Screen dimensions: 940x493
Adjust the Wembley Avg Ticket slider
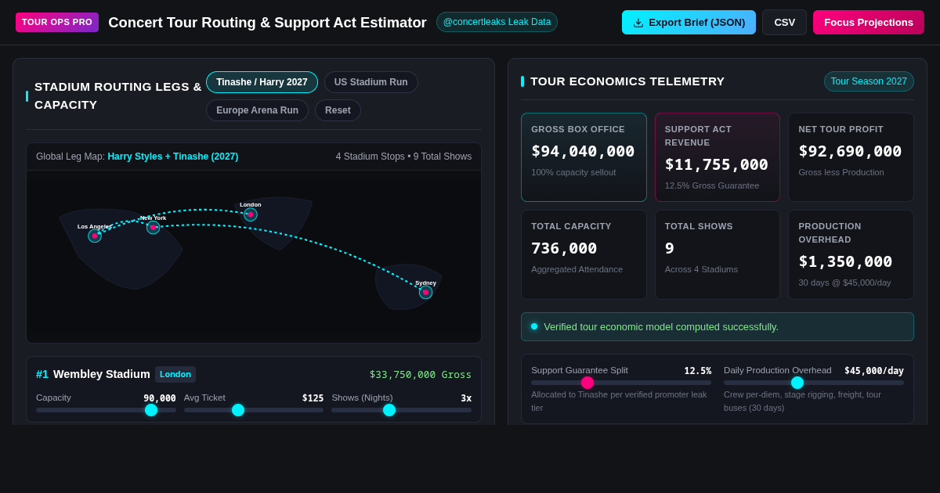254,410
